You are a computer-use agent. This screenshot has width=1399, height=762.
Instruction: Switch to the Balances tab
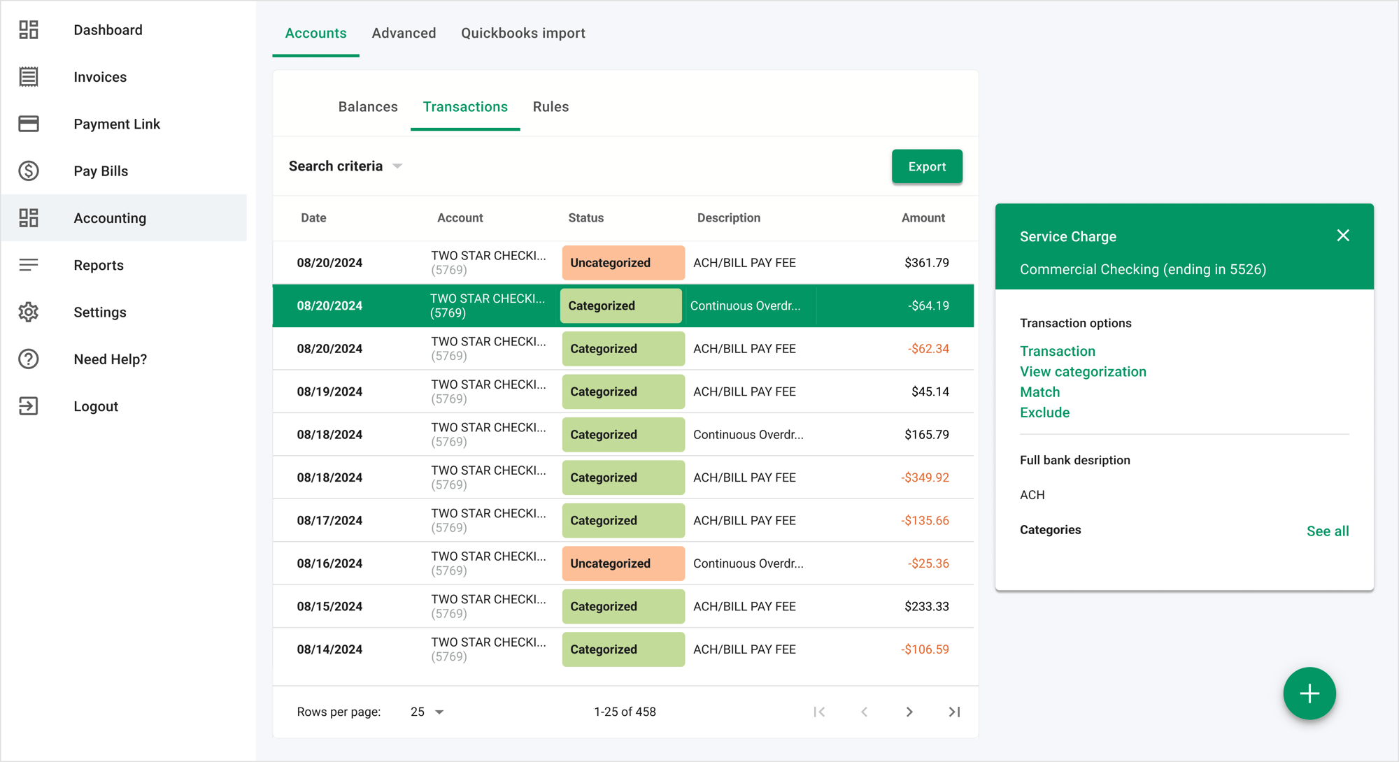(367, 106)
